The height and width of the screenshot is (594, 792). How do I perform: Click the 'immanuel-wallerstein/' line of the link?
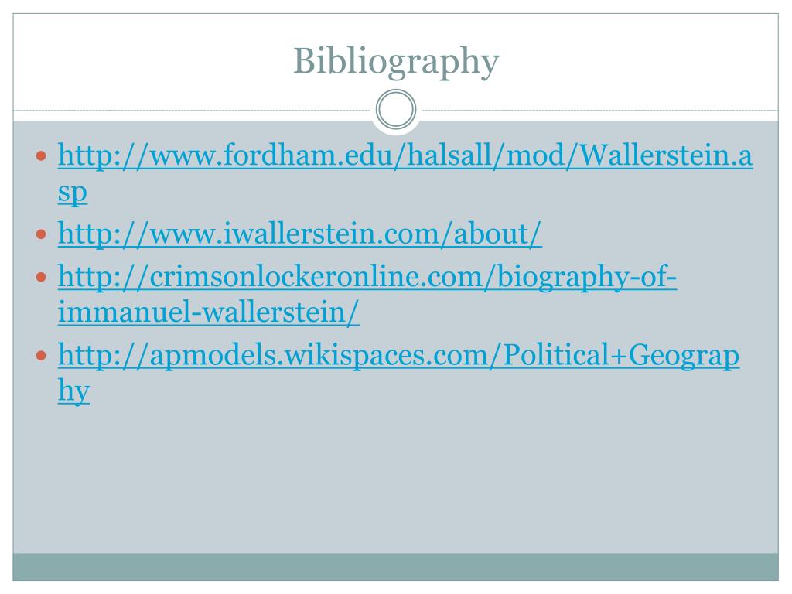(209, 313)
